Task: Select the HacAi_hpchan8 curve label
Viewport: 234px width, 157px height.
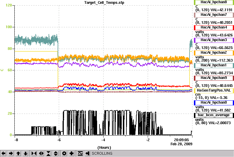Action: [214, 2]
